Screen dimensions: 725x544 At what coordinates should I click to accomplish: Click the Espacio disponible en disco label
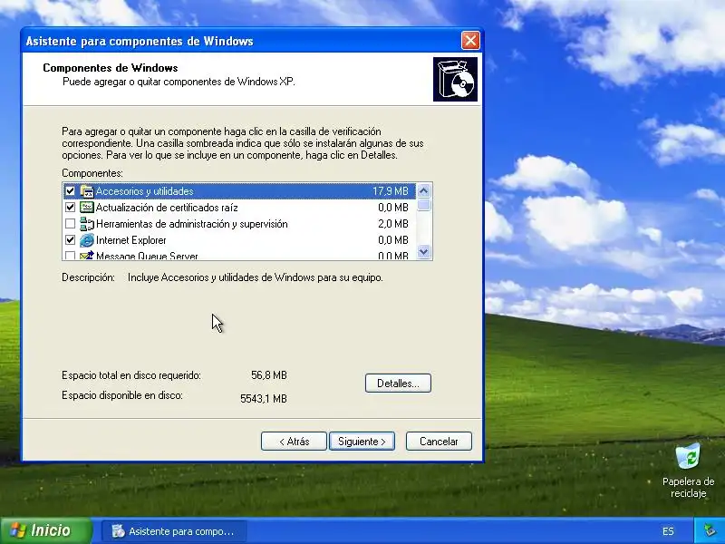pyautogui.click(x=122, y=395)
